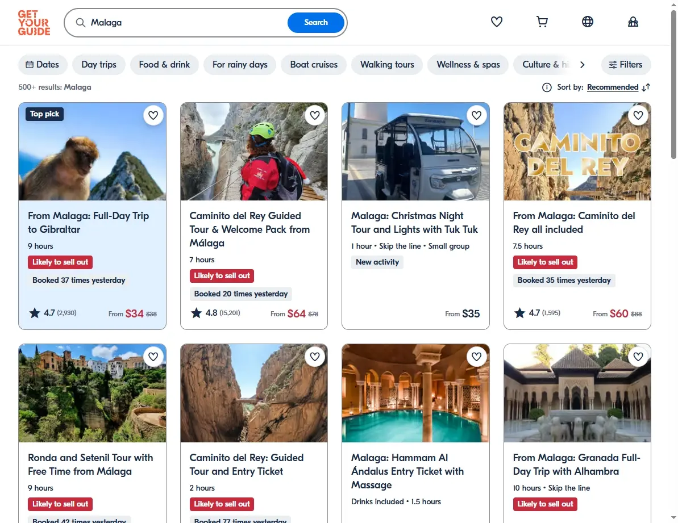678x523 pixels.
Task: Open the Dates picker chip
Action: click(x=43, y=64)
